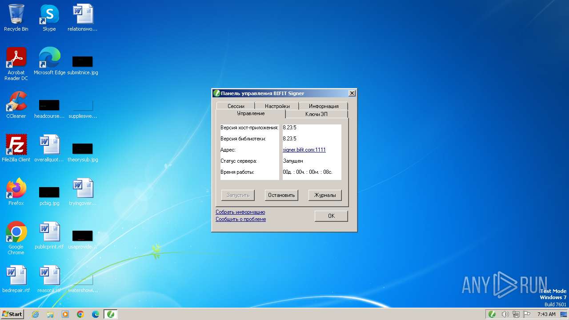Launch Firefox desktop shortcut
569x320 pixels.
pos(16,192)
